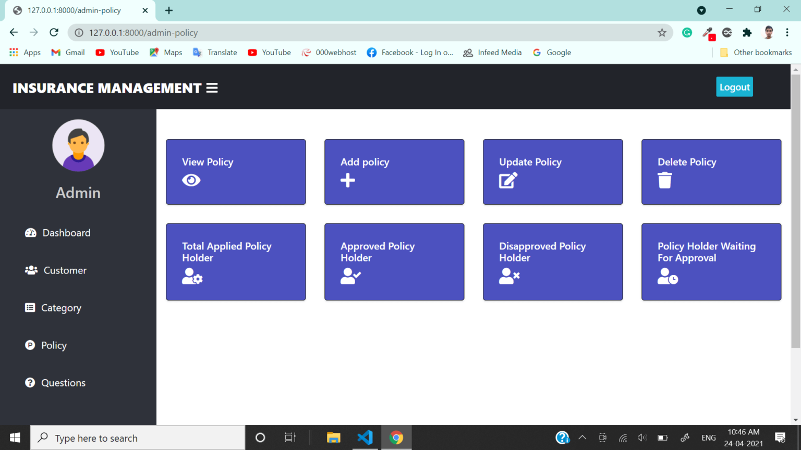Click the Disapproved Policy Holder icon
This screenshot has width=801, height=450.
[x=509, y=277]
